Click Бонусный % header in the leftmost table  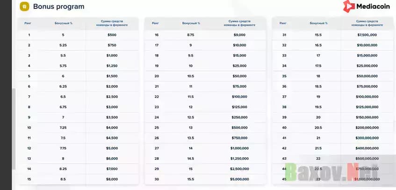64,23
